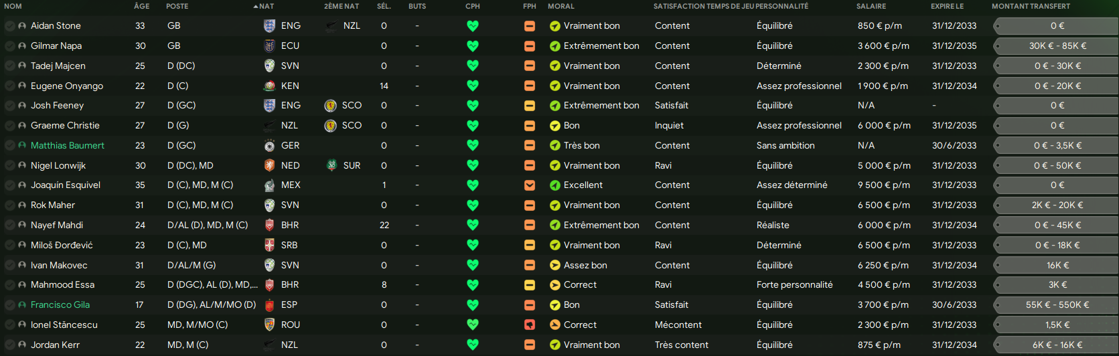Click the Scotland badge in Josh Feeney's row
The width and height of the screenshot is (1119, 356).
tap(330, 106)
